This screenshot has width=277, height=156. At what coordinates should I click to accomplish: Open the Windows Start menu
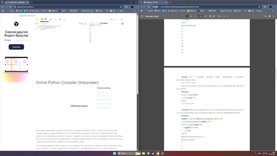114,153
